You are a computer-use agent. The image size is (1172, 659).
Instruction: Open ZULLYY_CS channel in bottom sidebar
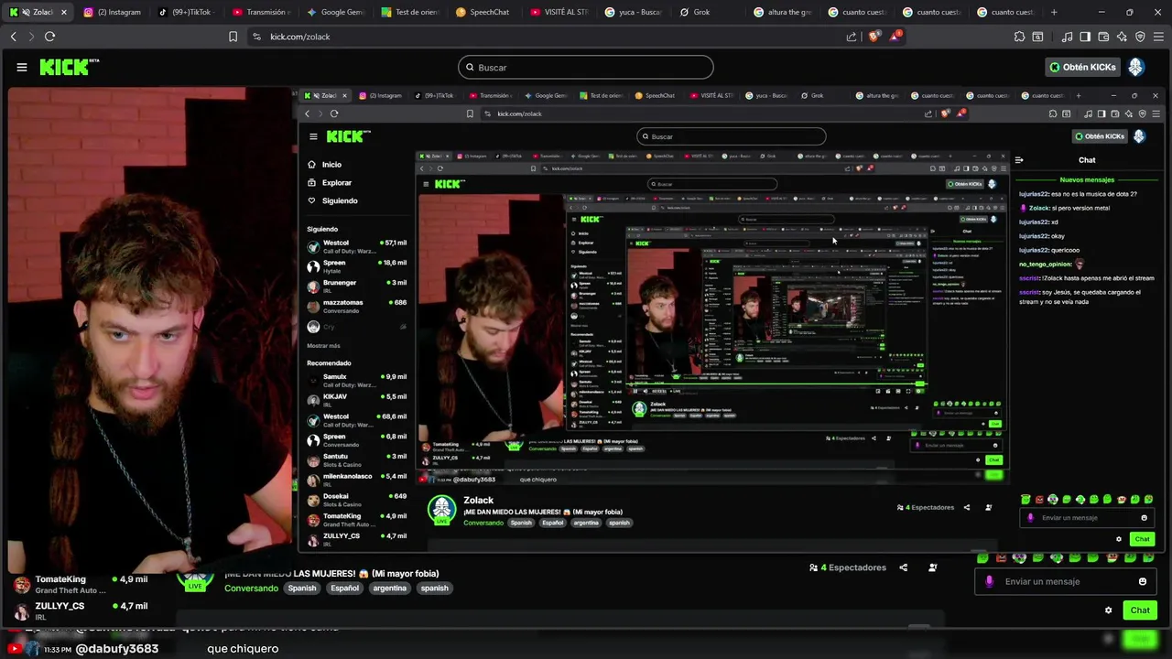[x=81, y=610]
